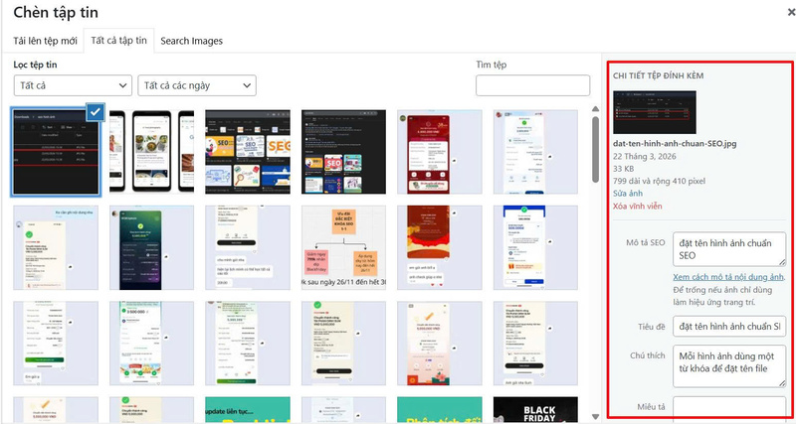796x424 pixels.
Task: Switch to the Tải lên tệp mới tab
Action: 45,41
